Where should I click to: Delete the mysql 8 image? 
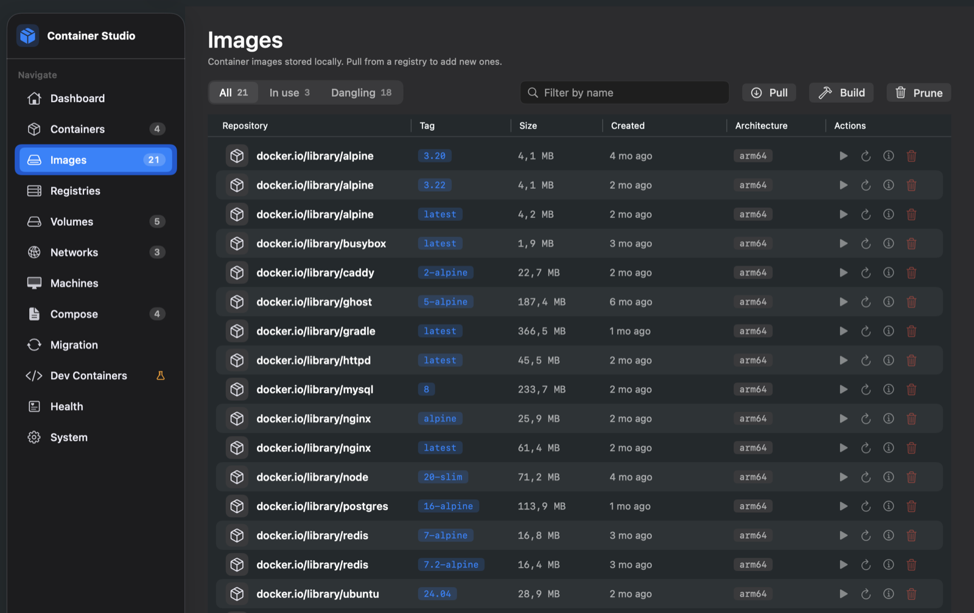click(x=911, y=390)
